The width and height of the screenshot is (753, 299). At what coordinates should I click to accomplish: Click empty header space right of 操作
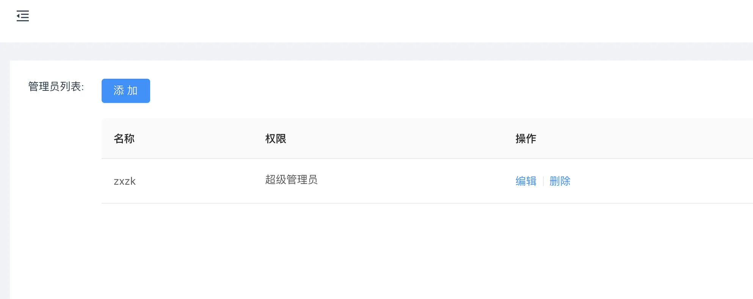point(645,139)
